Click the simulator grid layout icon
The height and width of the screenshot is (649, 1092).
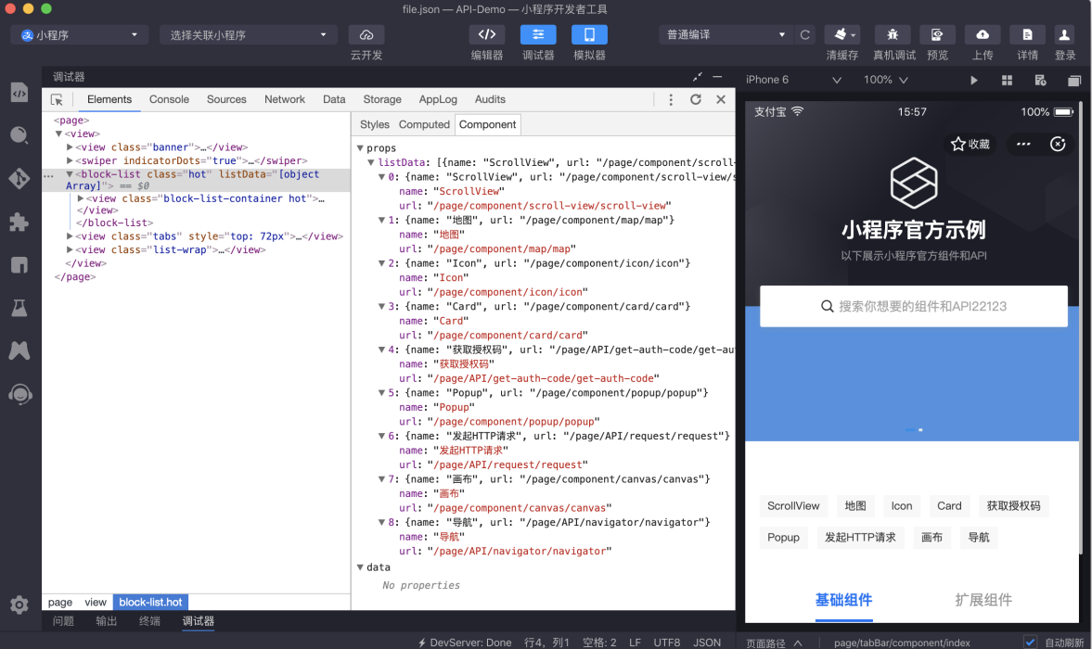[x=1007, y=80]
